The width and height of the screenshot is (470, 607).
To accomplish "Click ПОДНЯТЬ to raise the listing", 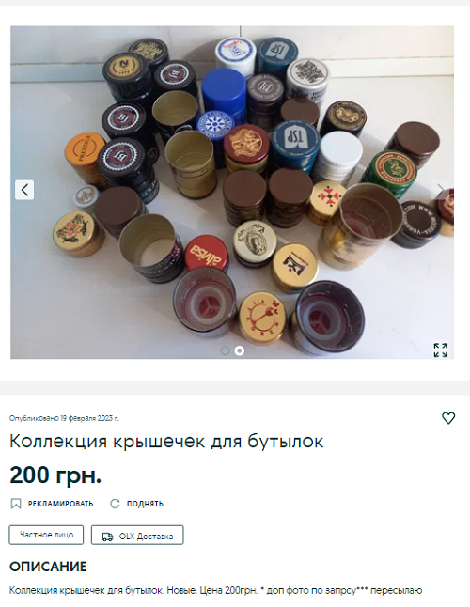I will (145, 504).
